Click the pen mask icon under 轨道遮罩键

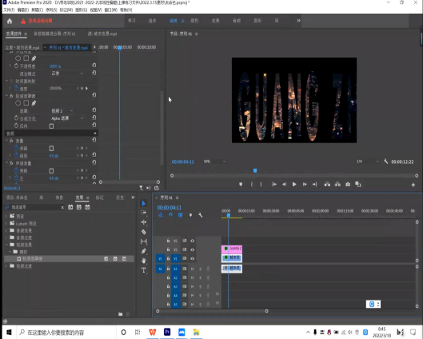[x=34, y=103]
